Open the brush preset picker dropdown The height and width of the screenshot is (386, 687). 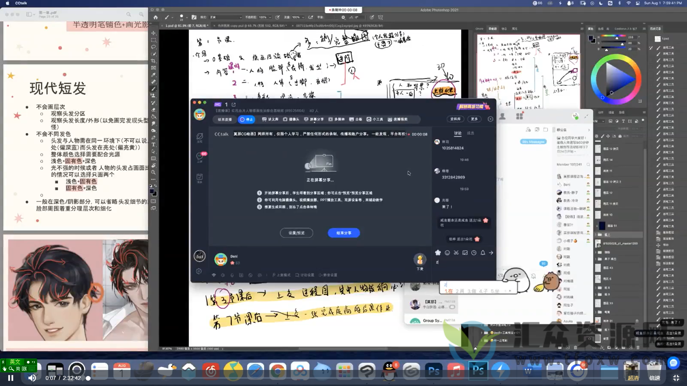coord(183,17)
